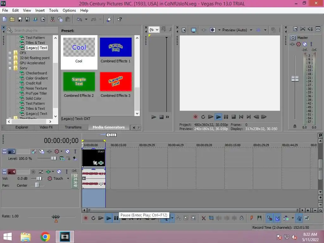Viewport: 324px width, 243px height.
Task: Open Mixer Properties icon in Master panel
Action: 295,29
